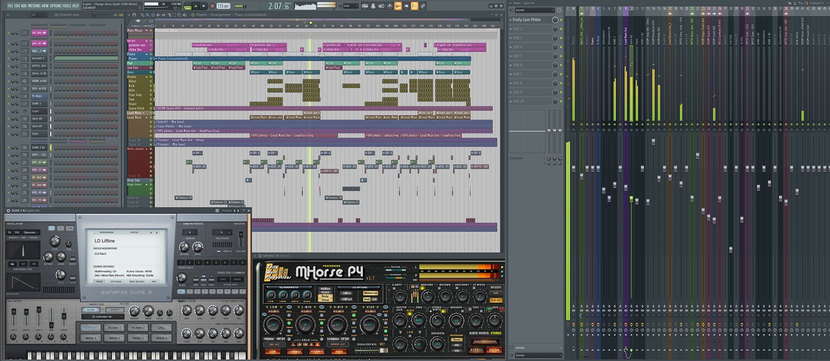Open DUNE 2 plugin options gear icon
This screenshot has width=830, height=361.
click(8, 210)
